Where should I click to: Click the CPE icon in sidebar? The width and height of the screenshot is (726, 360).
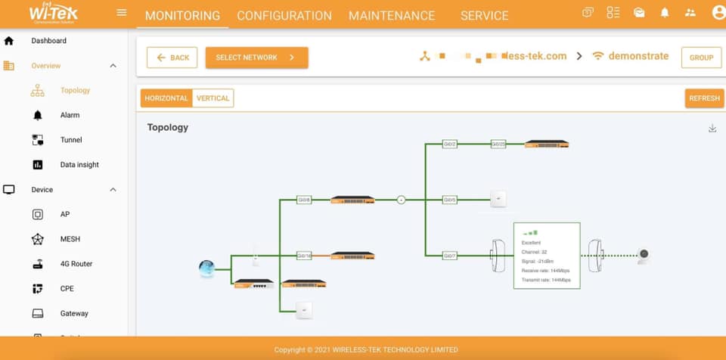click(x=38, y=289)
